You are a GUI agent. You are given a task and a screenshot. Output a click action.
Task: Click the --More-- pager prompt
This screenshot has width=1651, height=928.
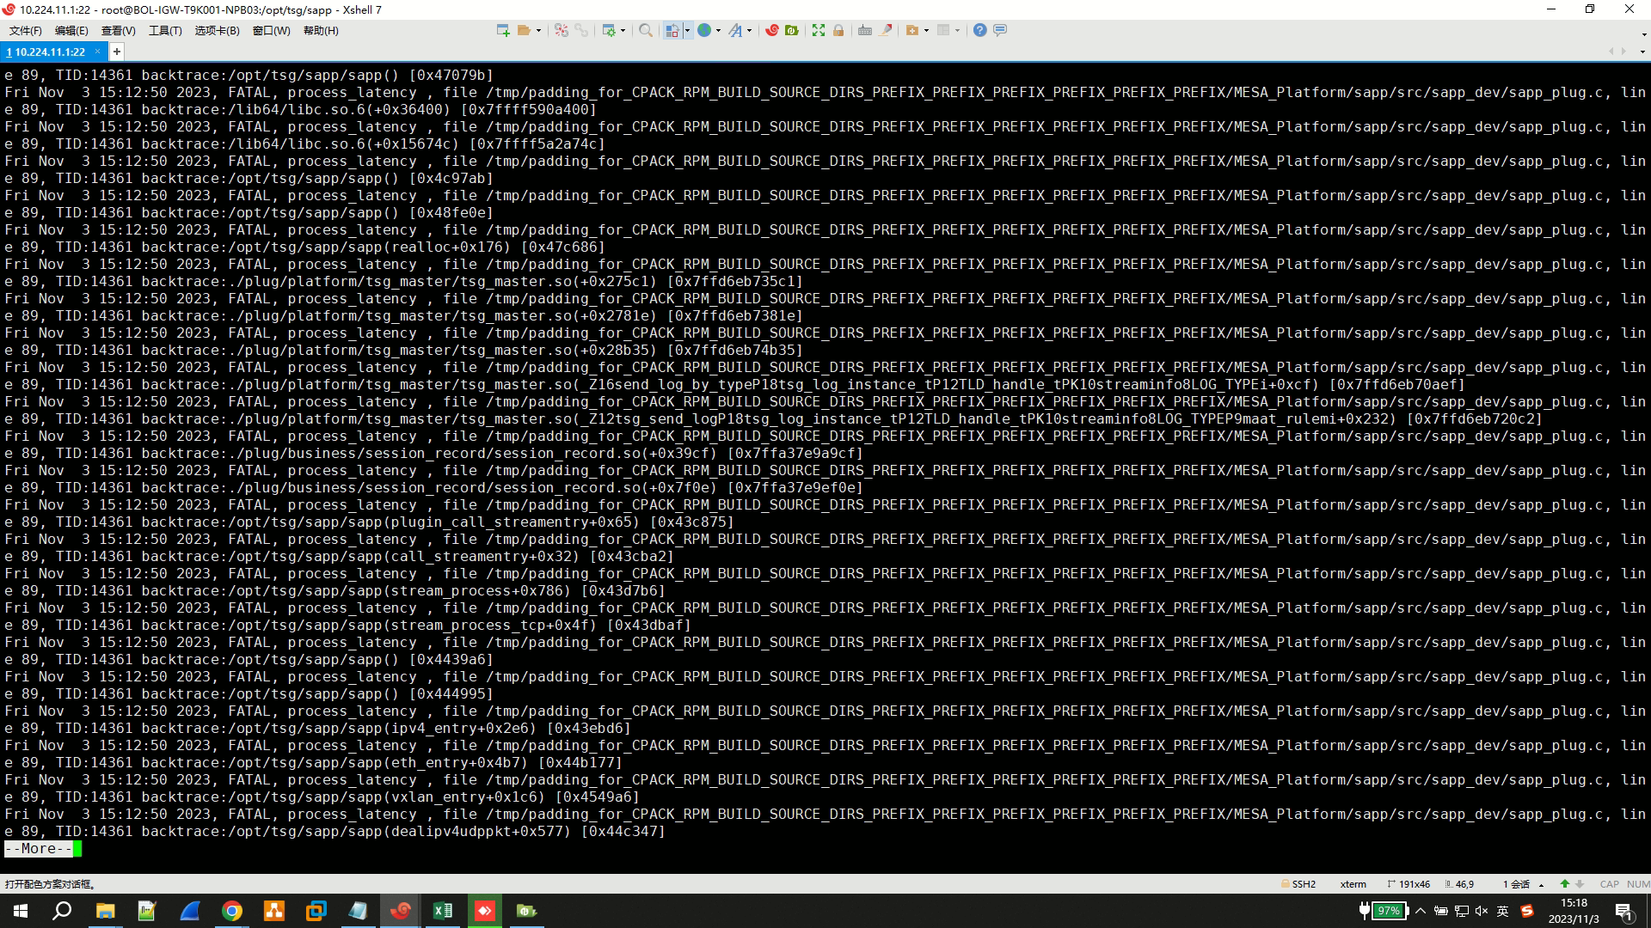coord(39,849)
